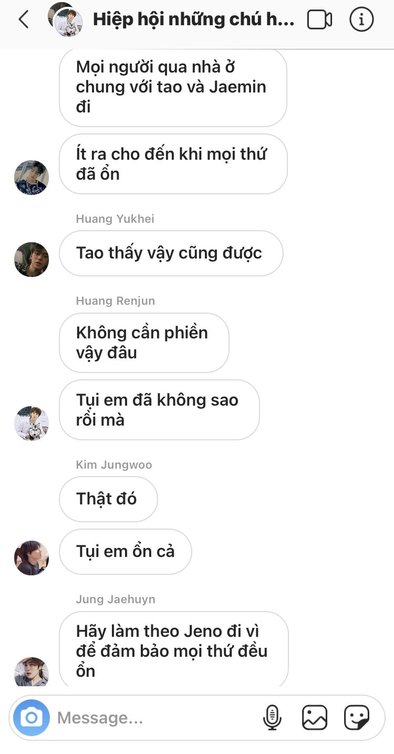Select message "Không cần phiền vậy đâu"
The width and height of the screenshot is (394, 754).
[x=144, y=343]
